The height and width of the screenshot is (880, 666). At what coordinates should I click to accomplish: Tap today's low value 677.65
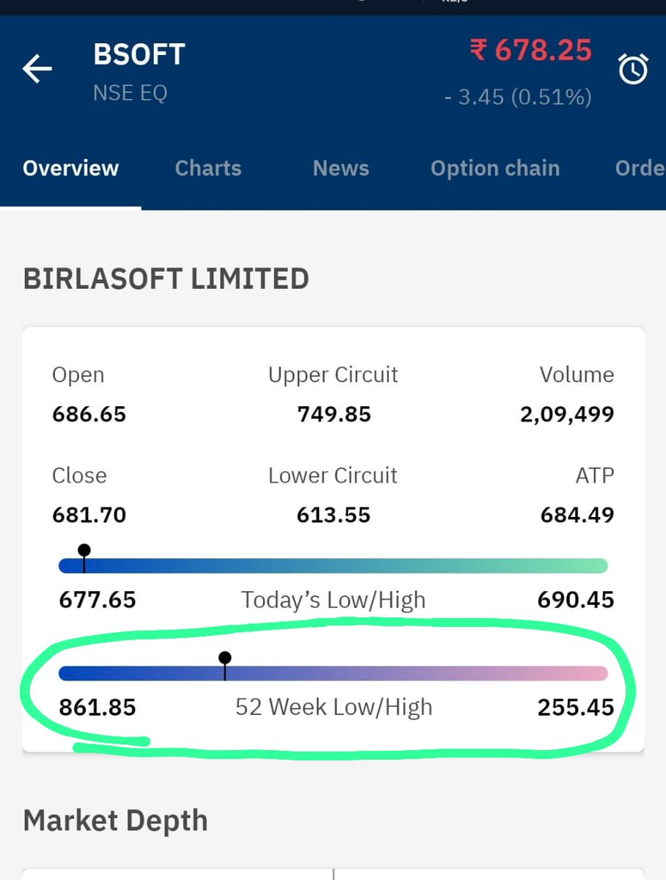(97, 600)
